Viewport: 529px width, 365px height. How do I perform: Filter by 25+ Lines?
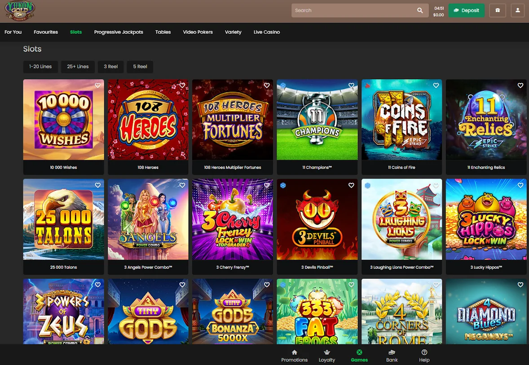click(x=78, y=67)
